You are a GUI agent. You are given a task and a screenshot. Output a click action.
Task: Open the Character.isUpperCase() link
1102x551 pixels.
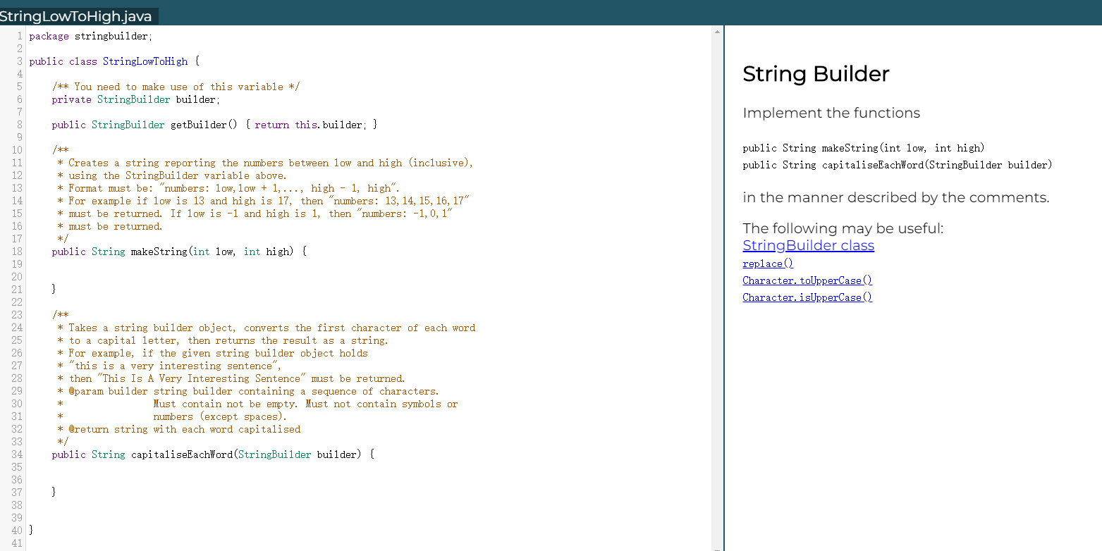click(x=807, y=297)
